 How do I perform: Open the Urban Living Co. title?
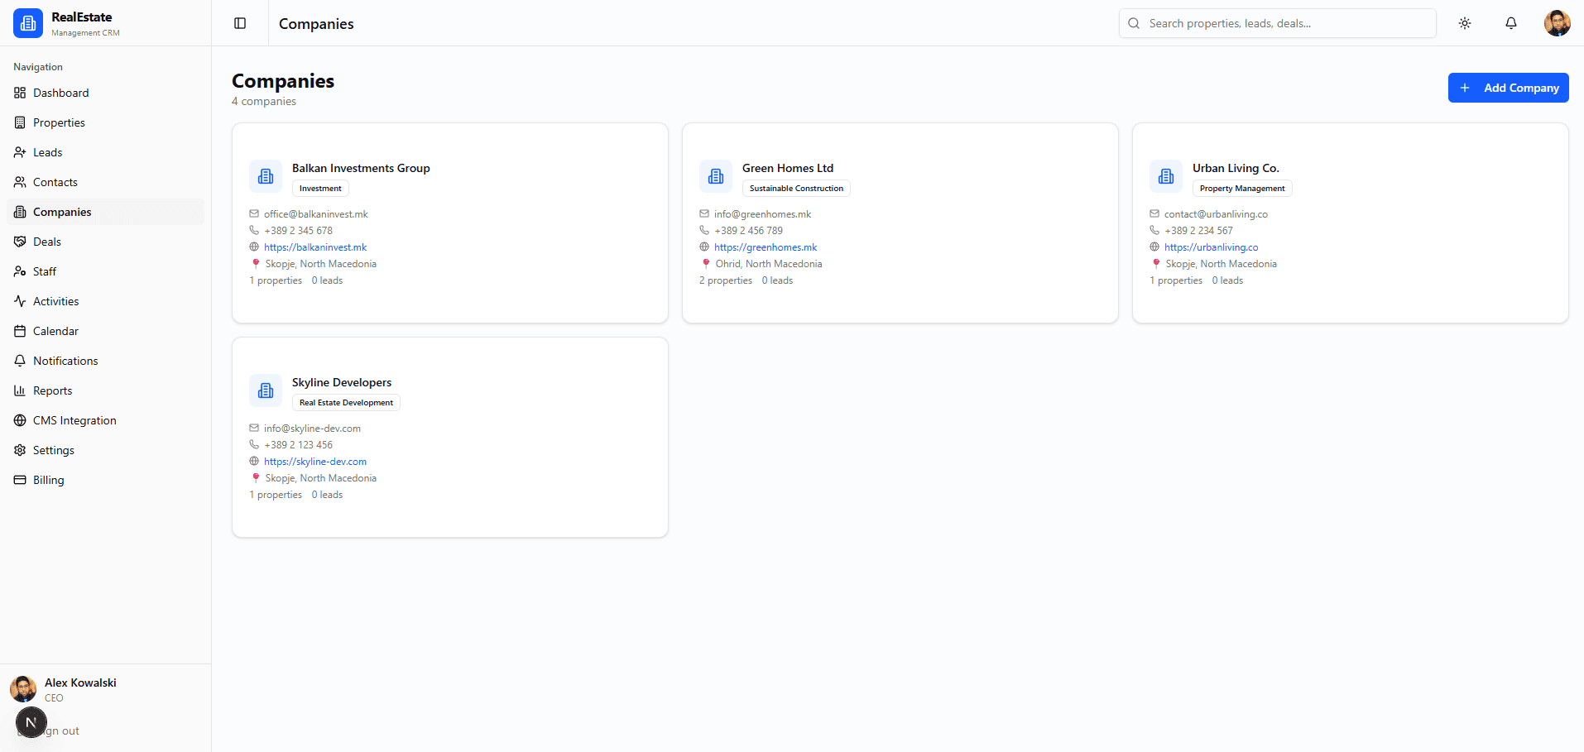pyautogui.click(x=1236, y=168)
